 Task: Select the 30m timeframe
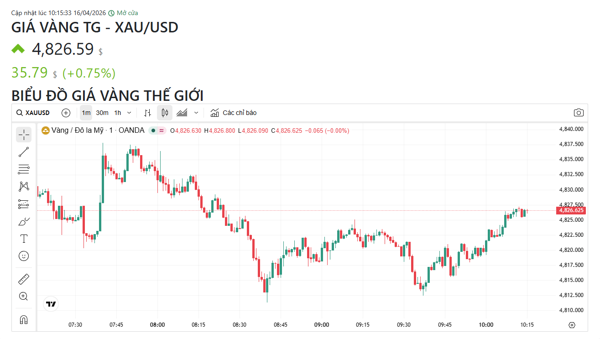[x=102, y=113]
